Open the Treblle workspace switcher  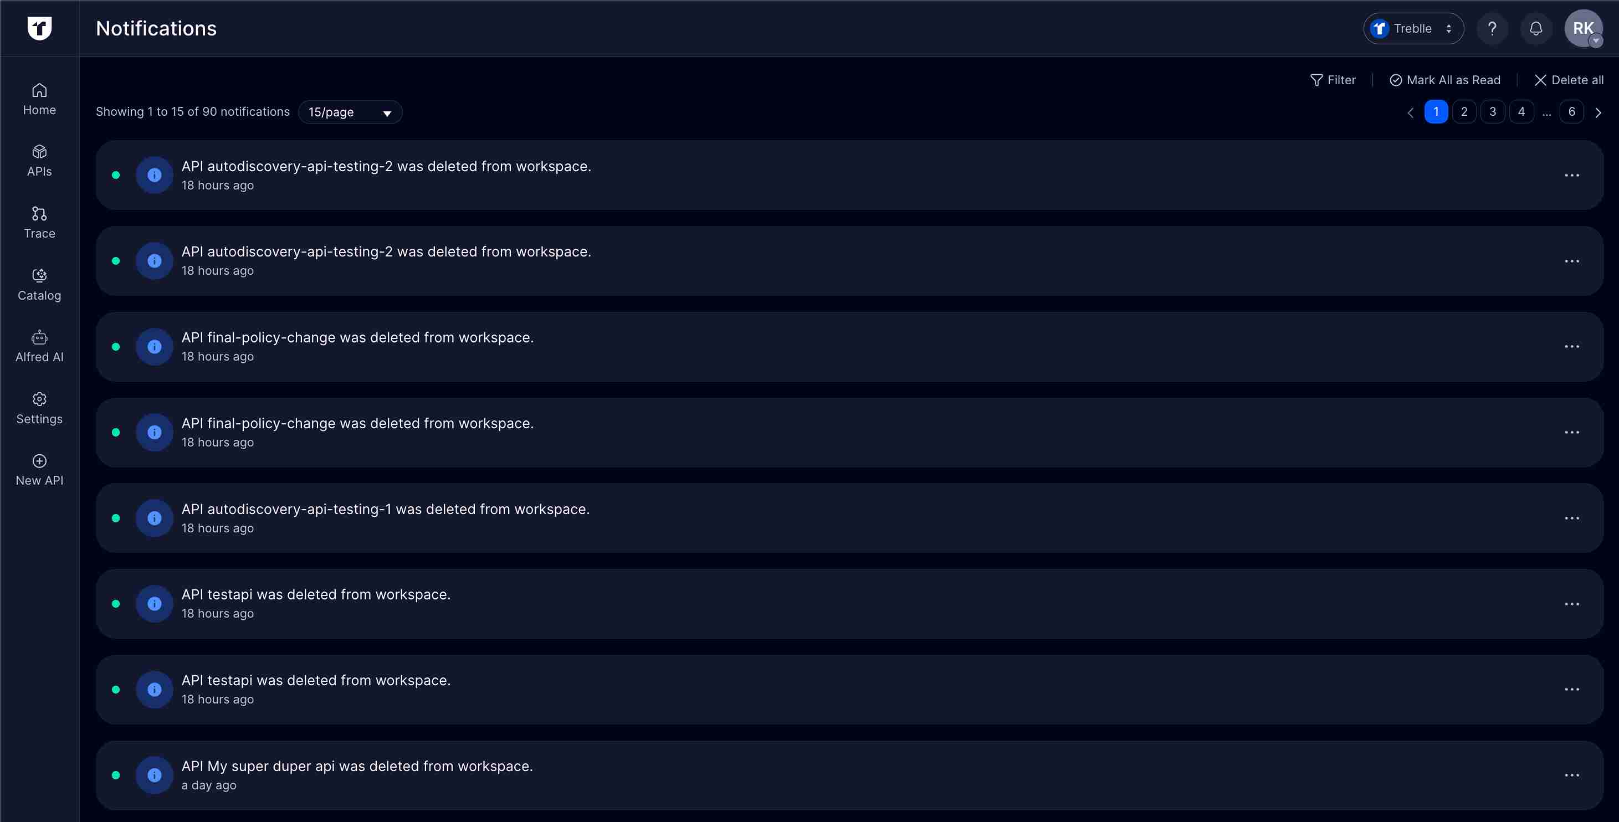tap(1413, 28)
